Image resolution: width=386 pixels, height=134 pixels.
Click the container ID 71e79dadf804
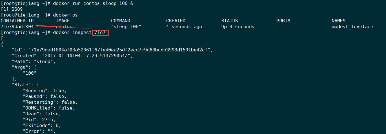[x=17, y=27]
